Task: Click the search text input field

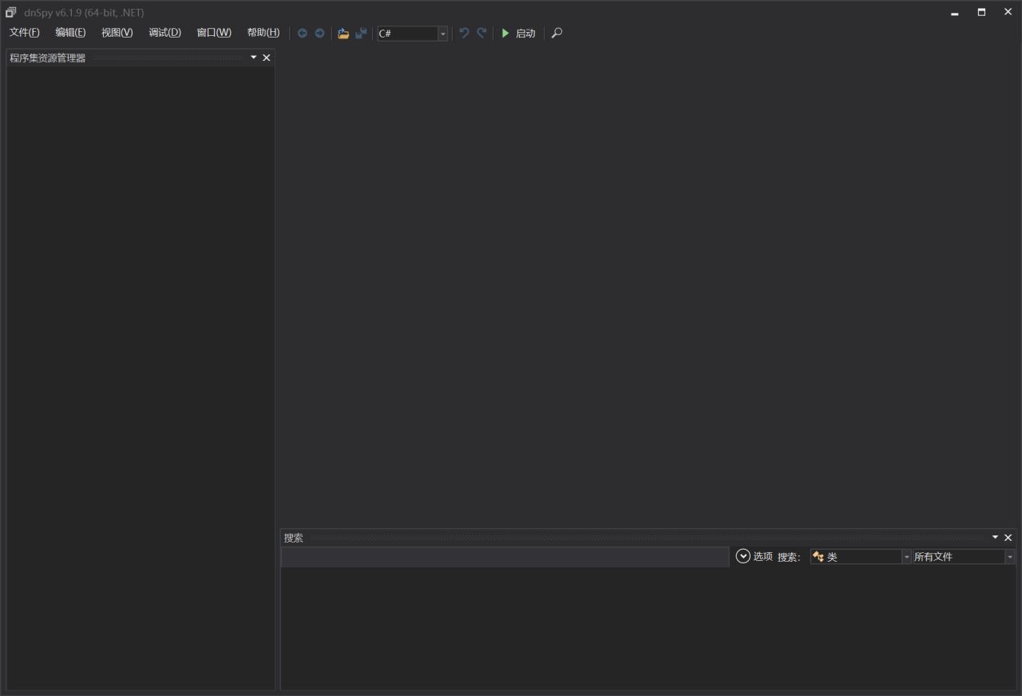Action: 505,557
